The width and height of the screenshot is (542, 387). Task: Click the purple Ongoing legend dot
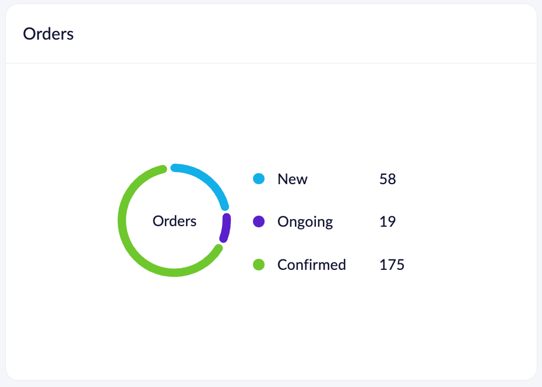coord(259,221)
